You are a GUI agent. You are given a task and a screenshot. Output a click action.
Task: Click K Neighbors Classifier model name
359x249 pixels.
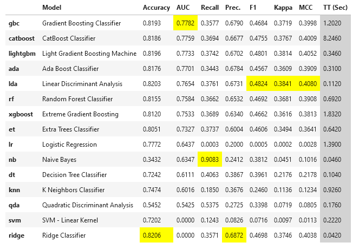click(73, 190)
